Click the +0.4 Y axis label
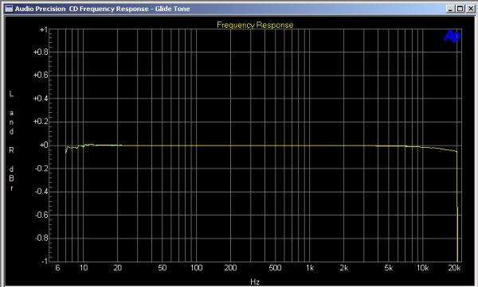 pos(41,99)
